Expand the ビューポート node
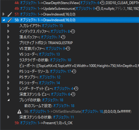 (x=8, y=66)
